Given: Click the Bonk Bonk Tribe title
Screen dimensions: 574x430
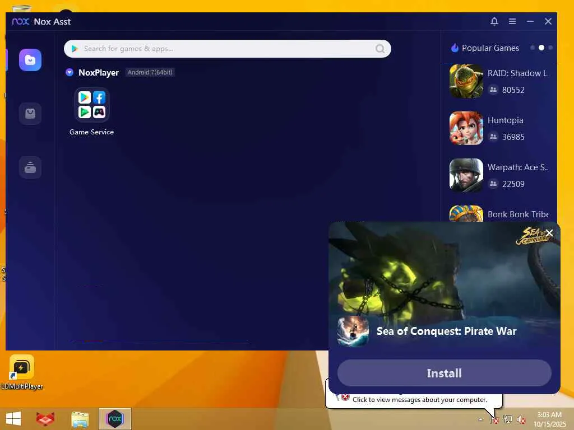Looking at the screenshot, I should 518,214.
